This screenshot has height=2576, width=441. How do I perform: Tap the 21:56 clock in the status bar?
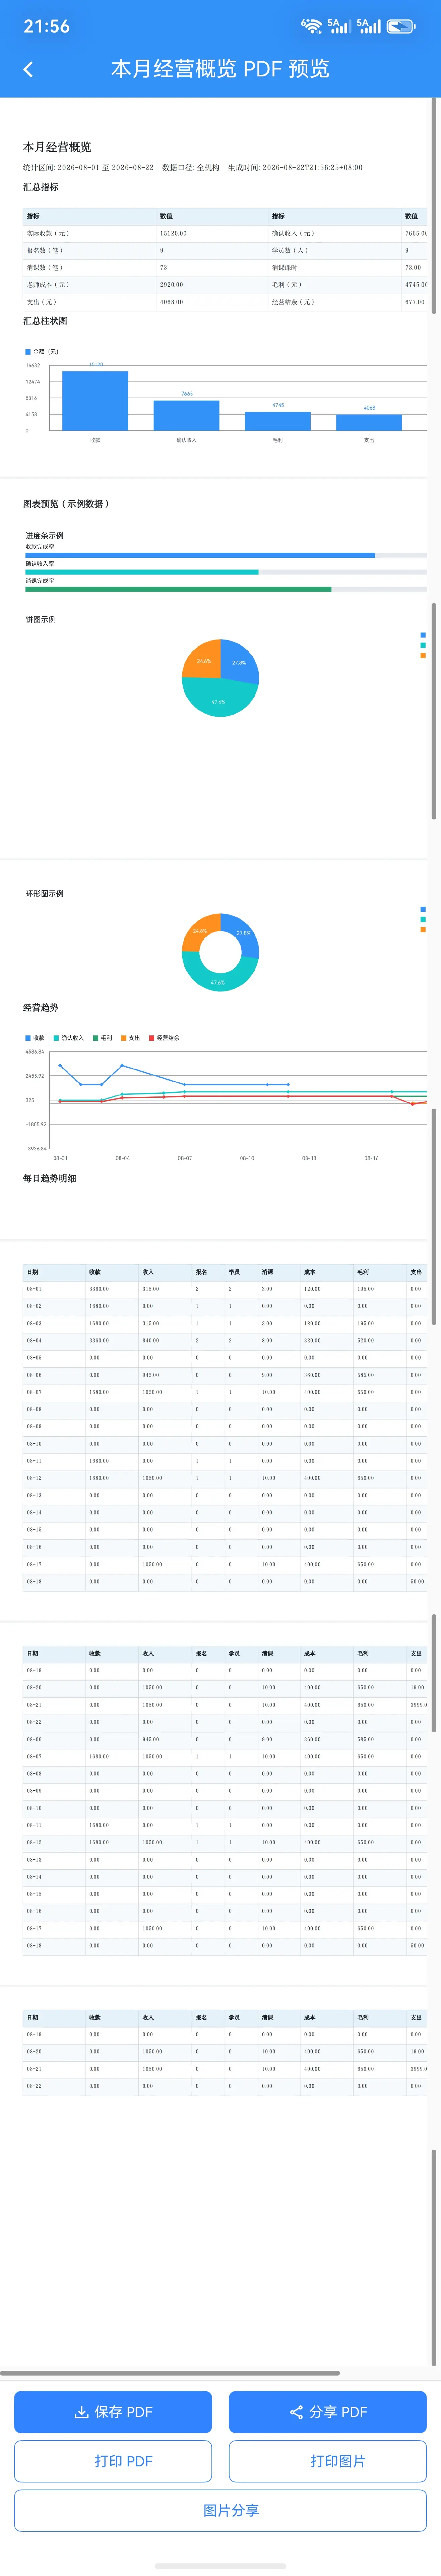pos(47,26)
